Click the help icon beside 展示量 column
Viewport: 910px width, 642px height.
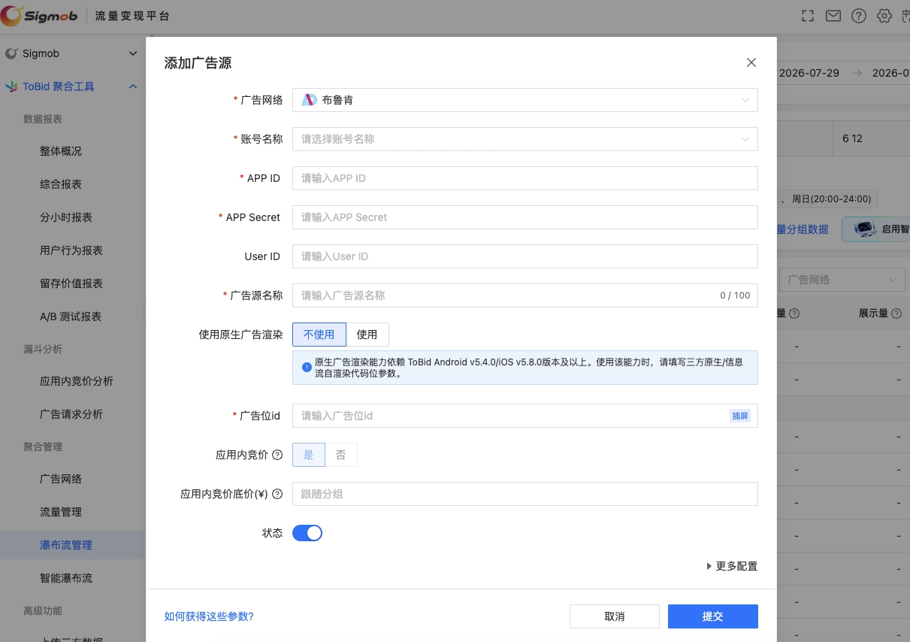[x=896, y=313]
